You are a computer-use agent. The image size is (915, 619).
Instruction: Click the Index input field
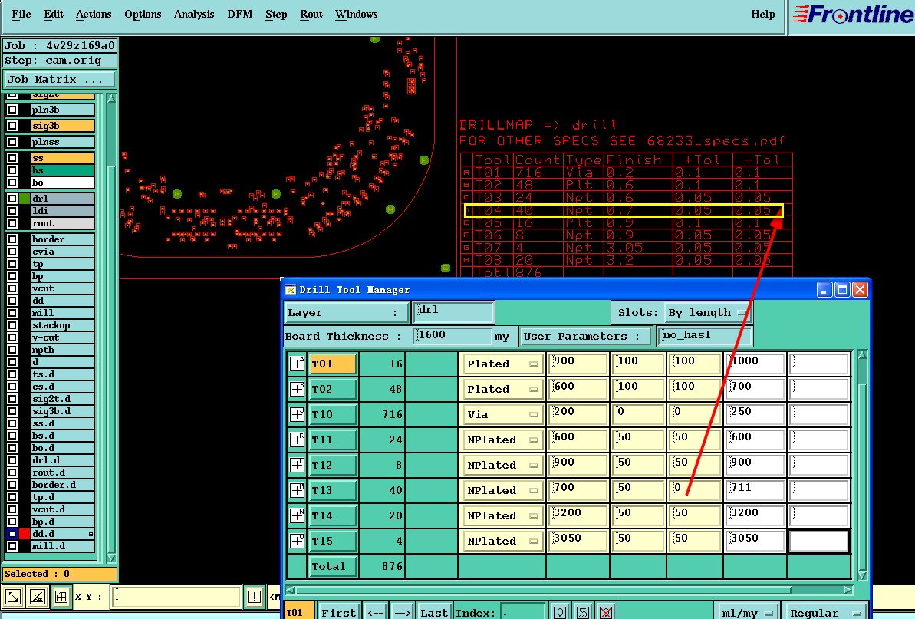[x=523, y=612]
